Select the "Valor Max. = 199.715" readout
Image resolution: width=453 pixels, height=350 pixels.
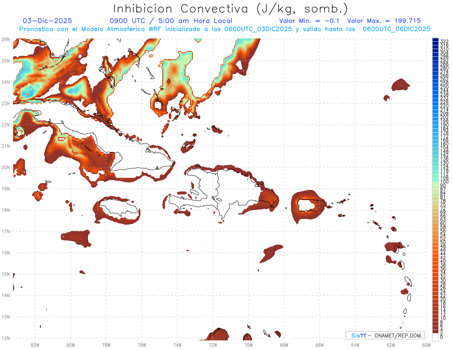[384, 21]
